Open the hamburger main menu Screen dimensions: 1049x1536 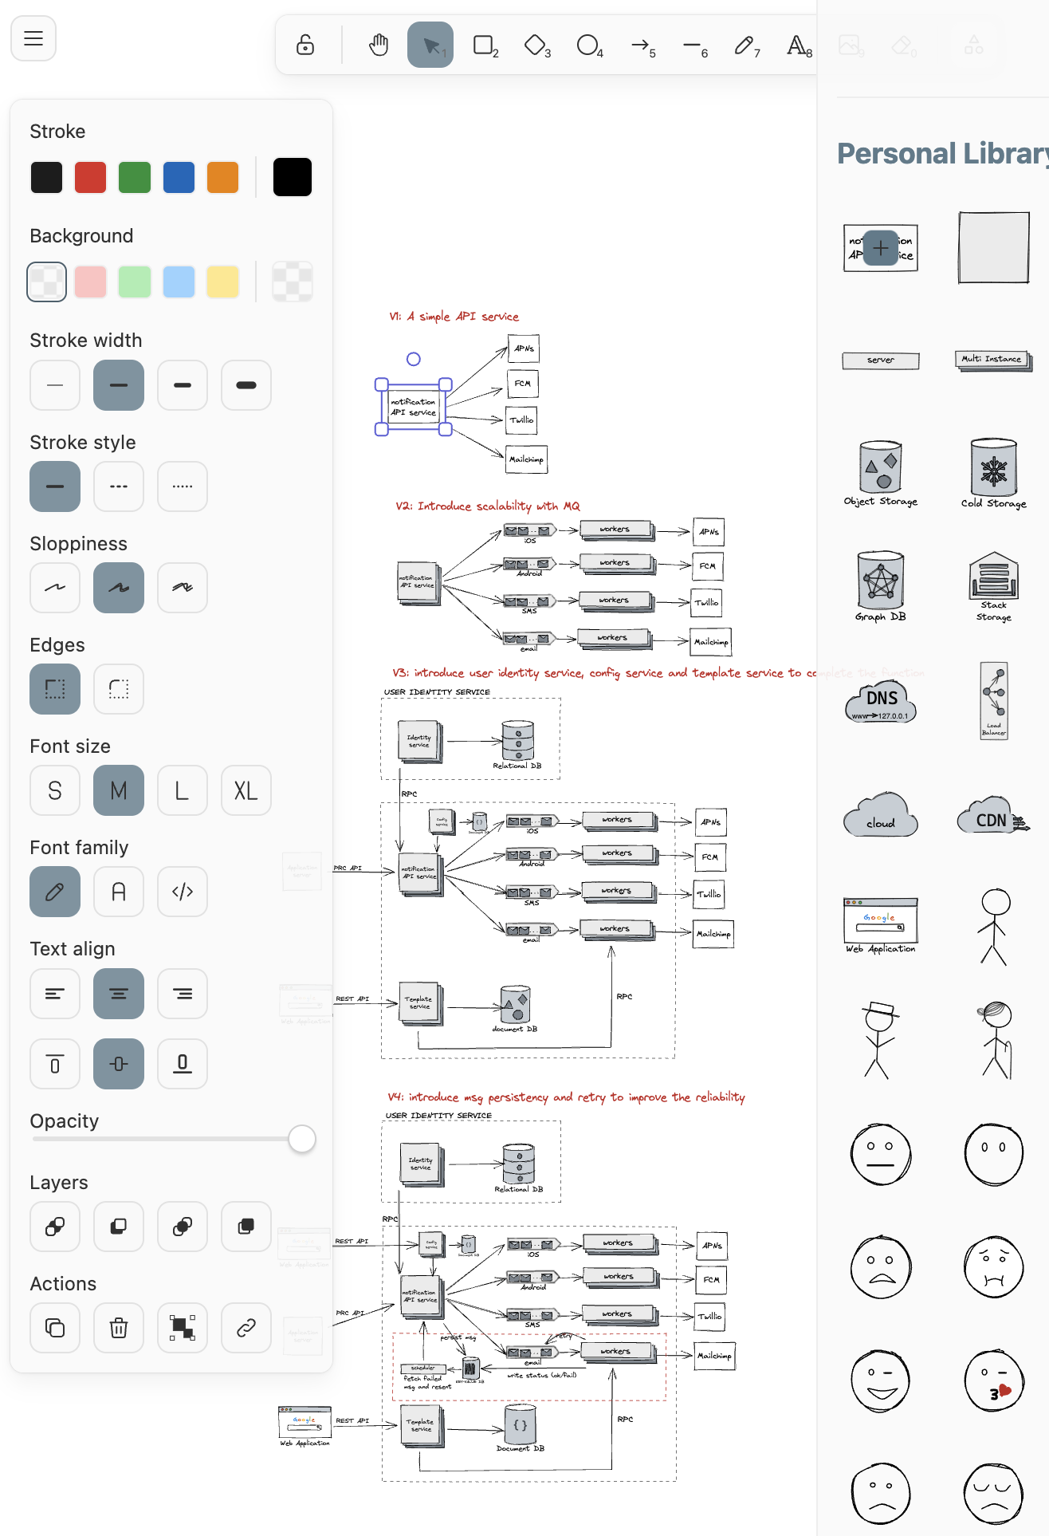(33, 38)
